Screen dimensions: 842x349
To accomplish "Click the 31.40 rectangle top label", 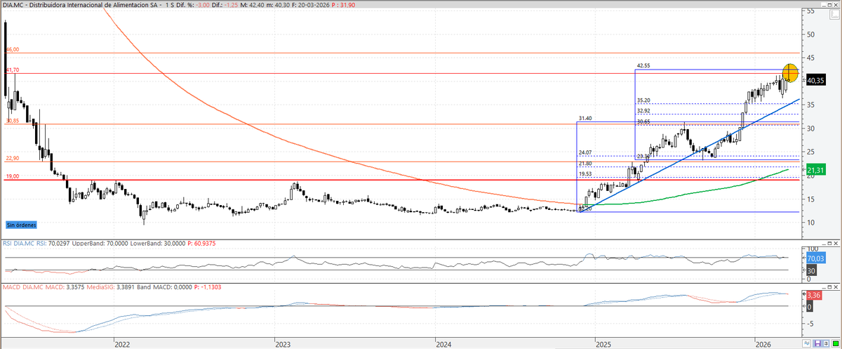I will point(586,118).
